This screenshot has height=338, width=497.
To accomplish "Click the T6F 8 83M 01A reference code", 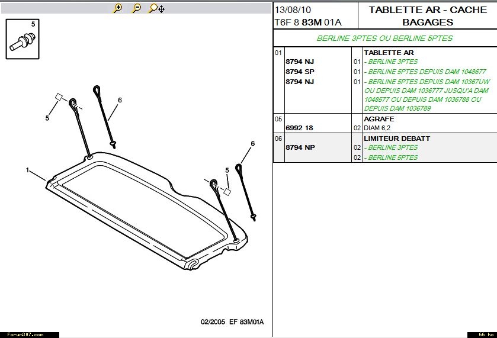I will [x=307, y=22].
